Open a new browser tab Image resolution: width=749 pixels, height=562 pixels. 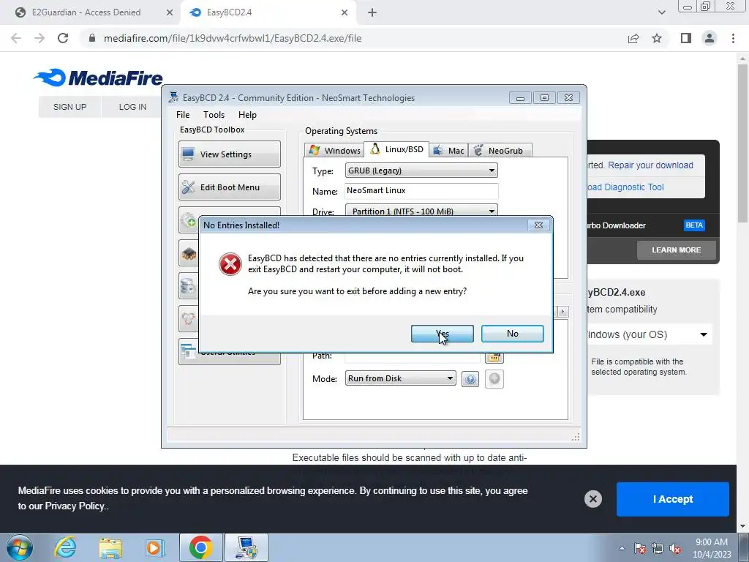coord(372,13)
